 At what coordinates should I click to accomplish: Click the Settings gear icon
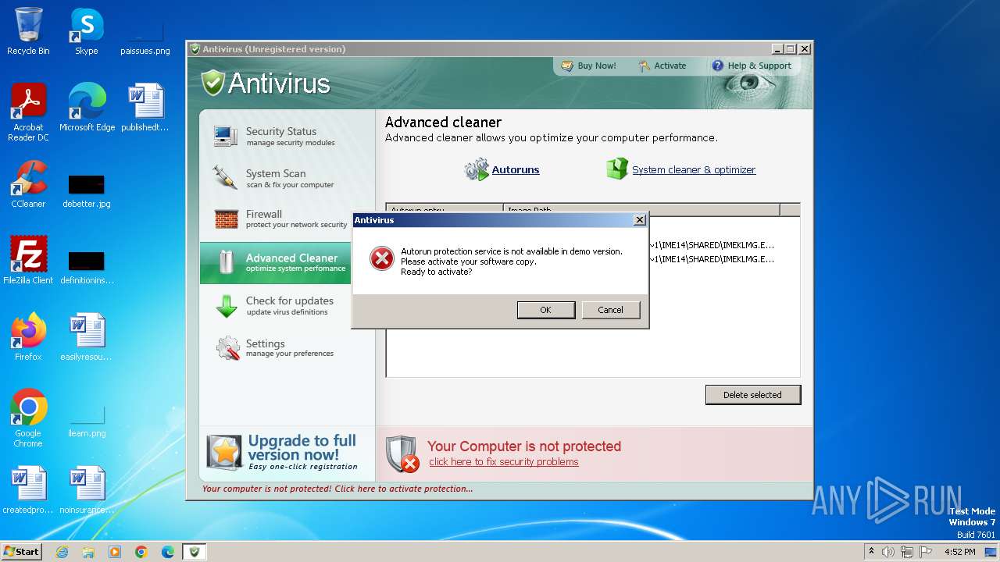click(x=227, y=348)
